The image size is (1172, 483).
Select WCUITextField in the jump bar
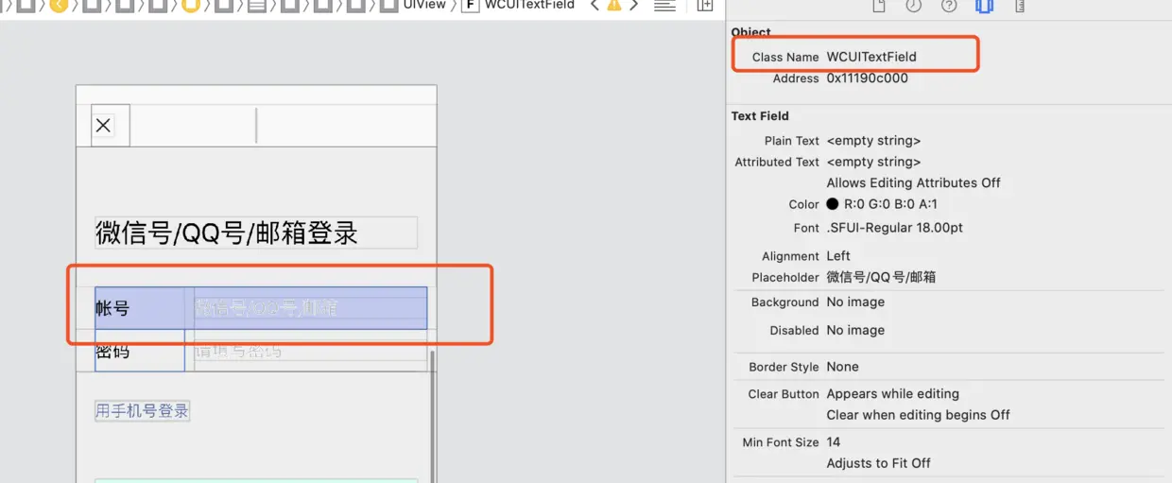pyautogui.click(x=529, y=5)
